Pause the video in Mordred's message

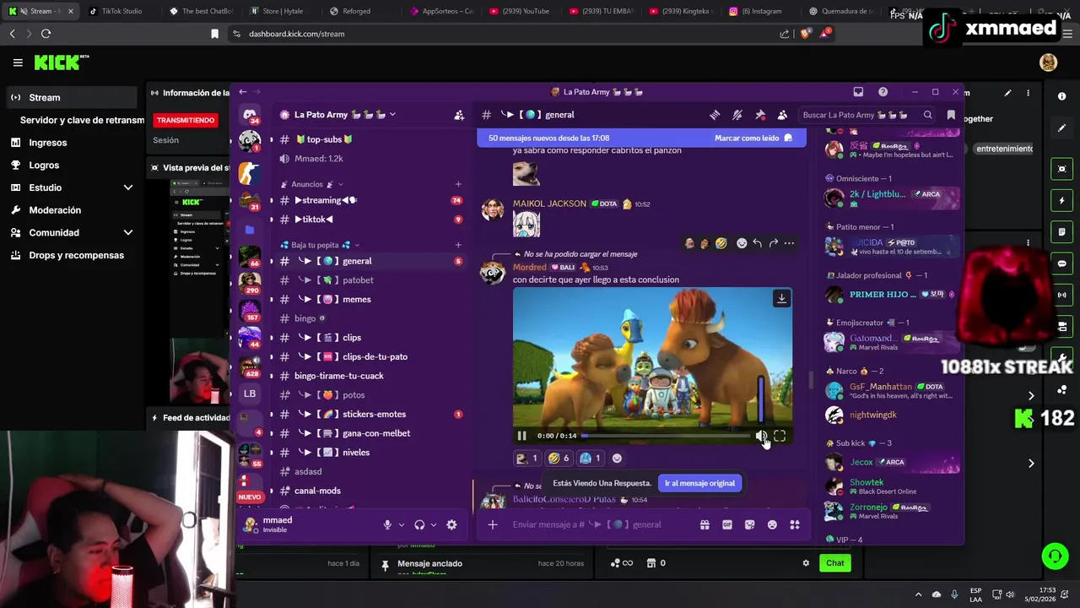click(522, 436)
